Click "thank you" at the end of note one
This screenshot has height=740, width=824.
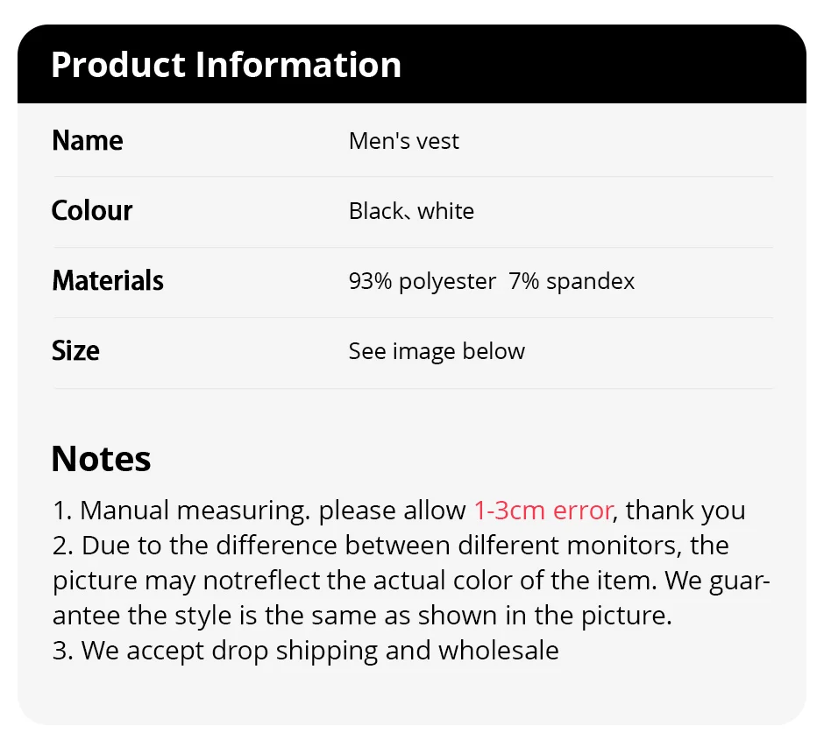coord(685,511)
